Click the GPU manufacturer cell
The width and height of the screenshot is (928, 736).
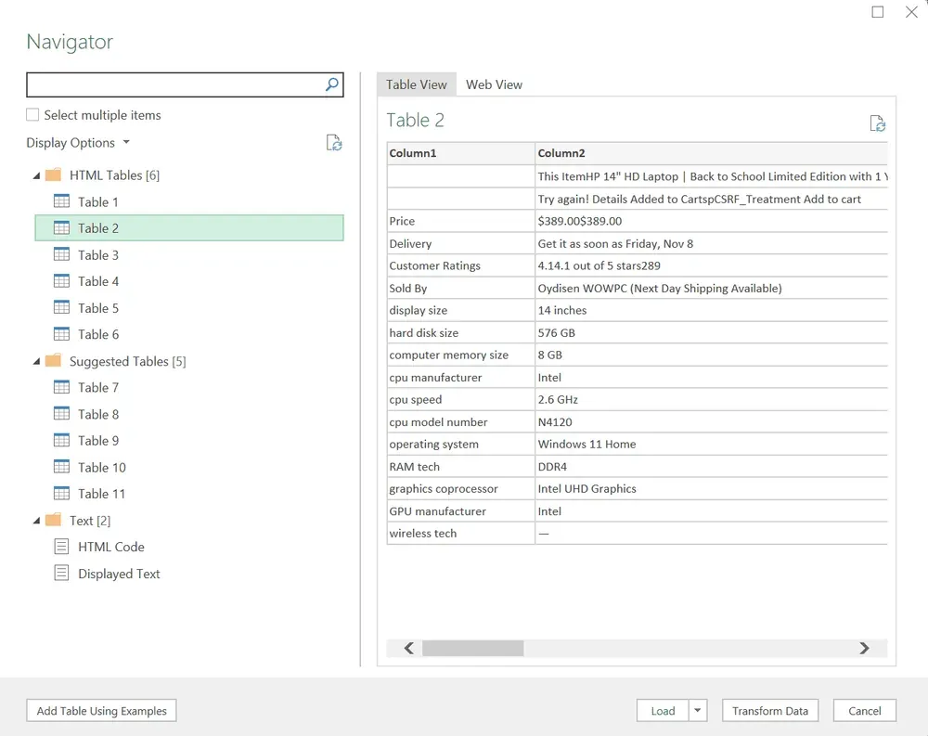pos(461,511)
